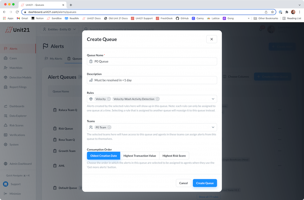Open the ReadMe bookmark
The image size is (304, 200).
tap(72, 18)
